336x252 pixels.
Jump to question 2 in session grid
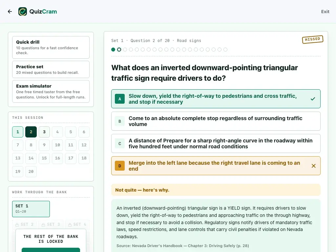[x=31, y=132]
